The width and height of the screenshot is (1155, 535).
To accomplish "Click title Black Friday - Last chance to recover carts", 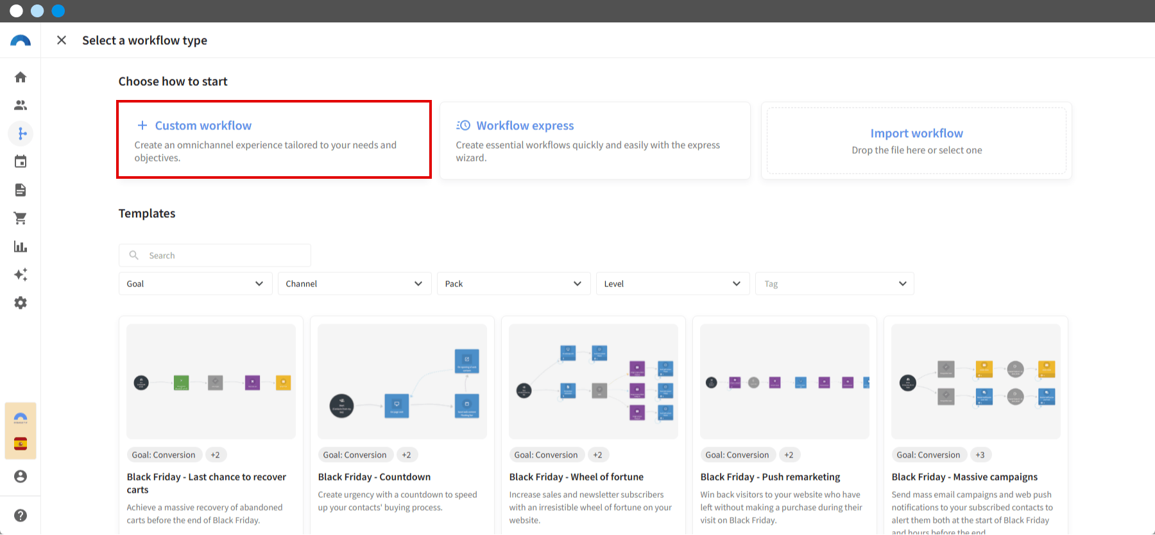I will [207, 483].
